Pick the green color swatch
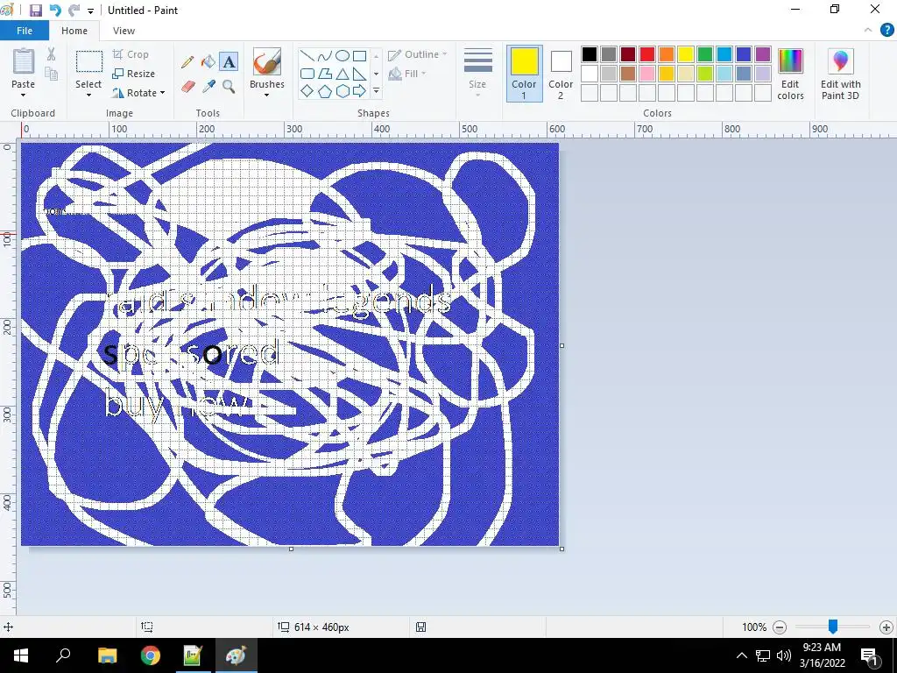This screenshot has height=673, width=897. 705,54
